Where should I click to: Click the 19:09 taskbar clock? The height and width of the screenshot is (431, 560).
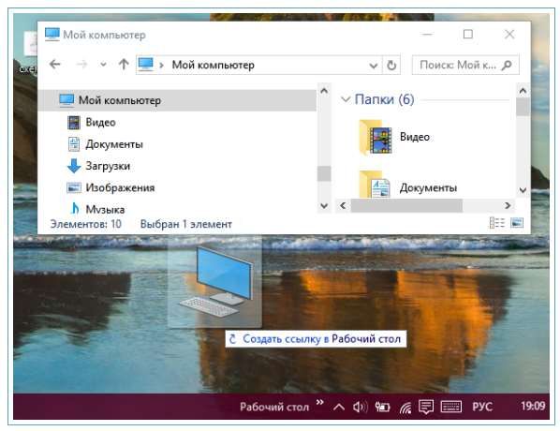533,406
